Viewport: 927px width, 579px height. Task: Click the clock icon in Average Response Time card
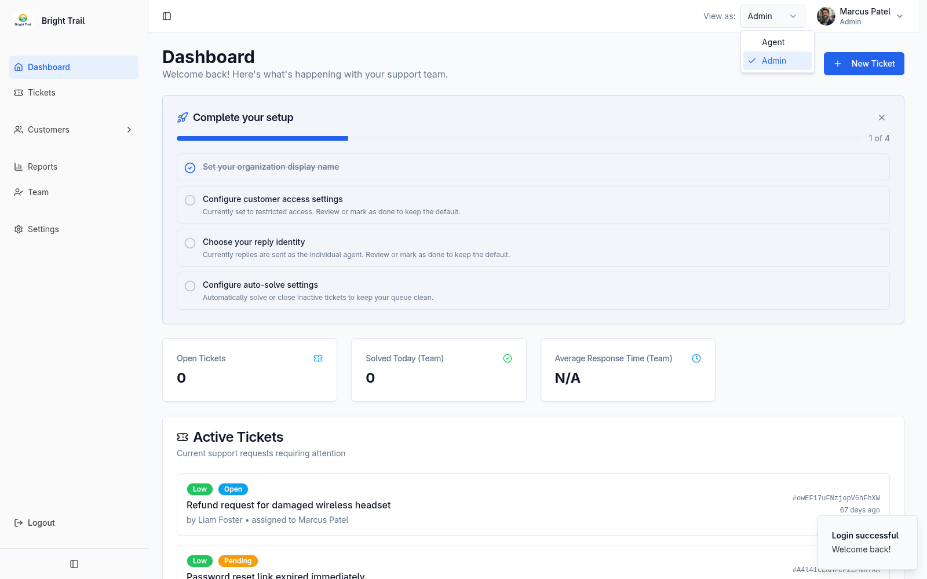pyautogui.click(x=696, y=358)
